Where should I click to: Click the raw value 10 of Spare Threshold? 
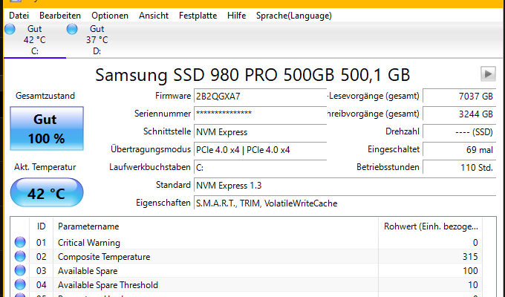click(x=473, y=285)
